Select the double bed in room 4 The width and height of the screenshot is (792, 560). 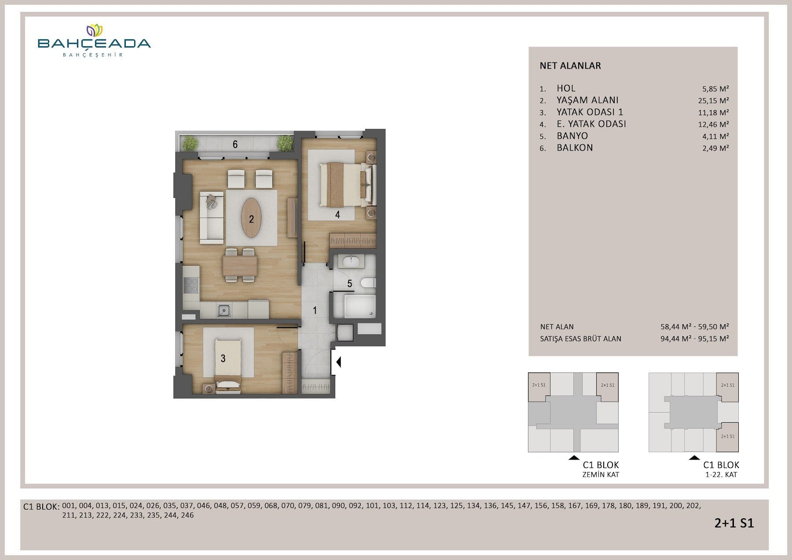(x=348, y=185)
